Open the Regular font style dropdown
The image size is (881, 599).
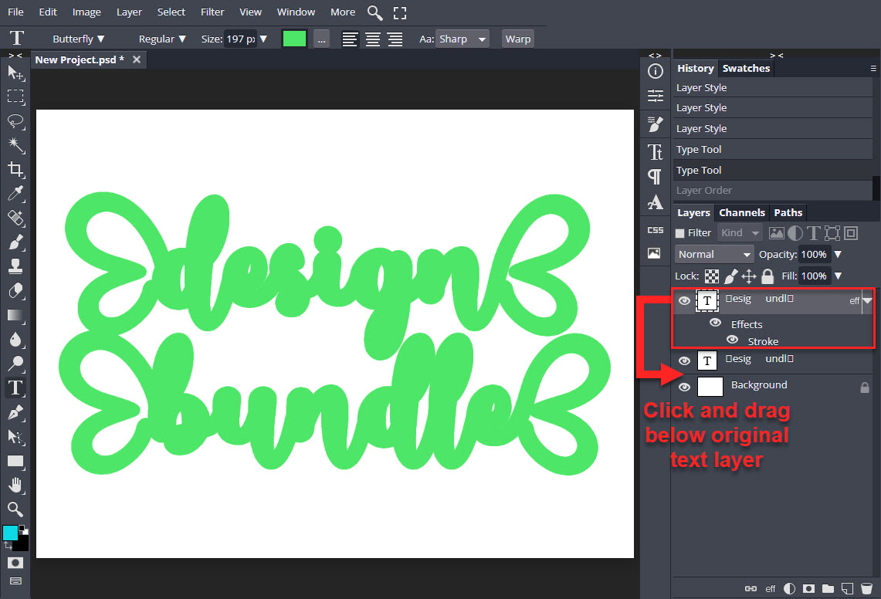[162, 39]
